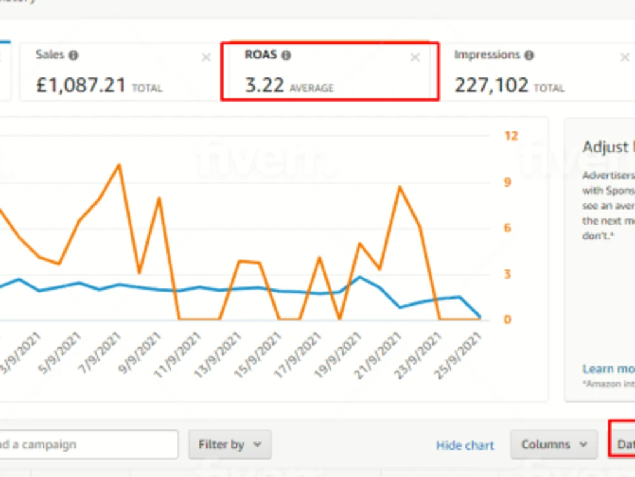
Task: Click the 23/9/2021 axis date label
Action: coord(418,354)
